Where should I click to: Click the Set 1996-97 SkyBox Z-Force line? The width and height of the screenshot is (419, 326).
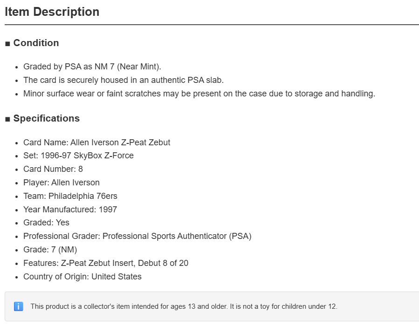click(78, 156)
